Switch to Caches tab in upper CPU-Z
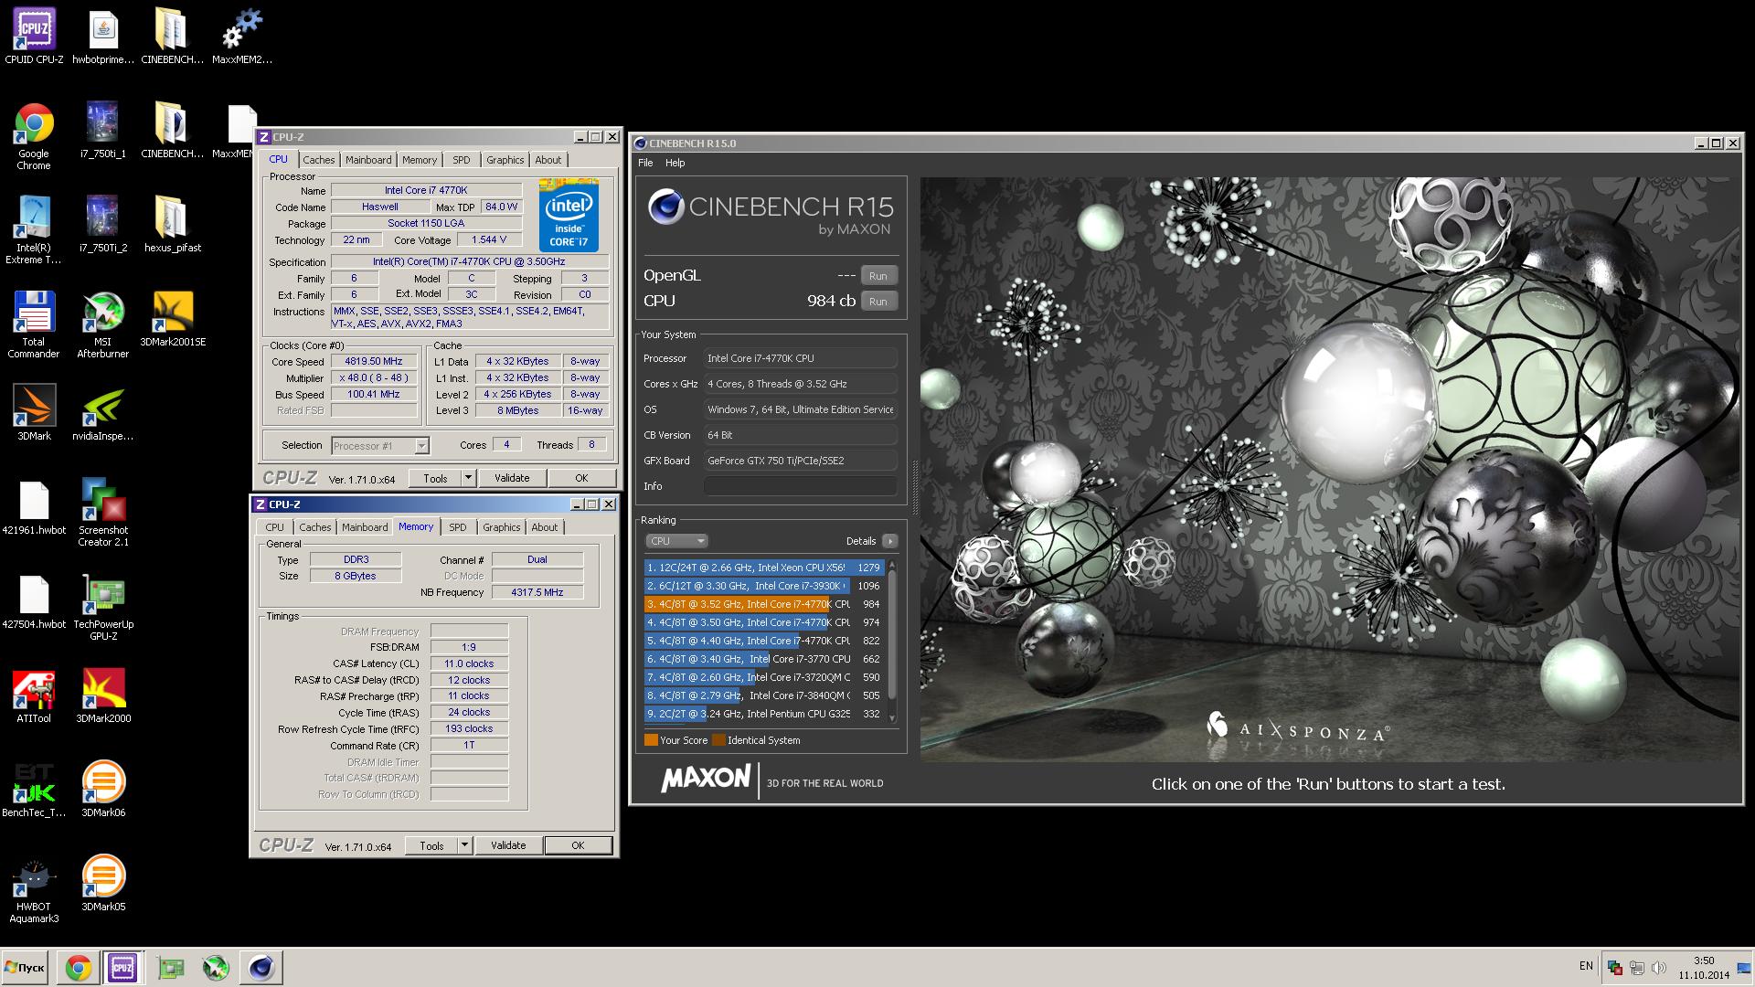The image size is (1755, 987). tap(318, 160)
